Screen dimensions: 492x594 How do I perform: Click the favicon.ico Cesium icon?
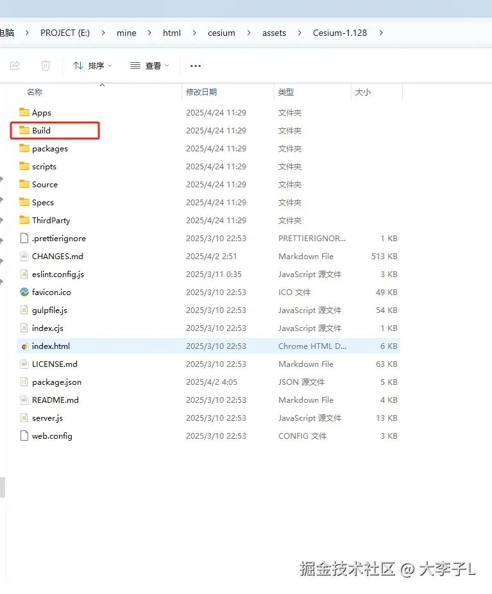click(x=24, y=292)
